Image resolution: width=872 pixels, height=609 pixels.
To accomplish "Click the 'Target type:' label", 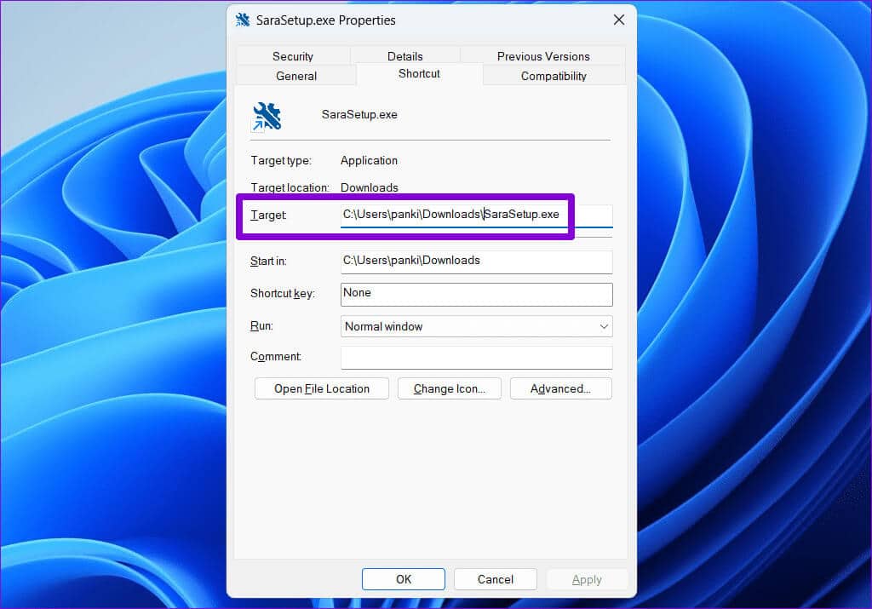I will pos(281,161).
